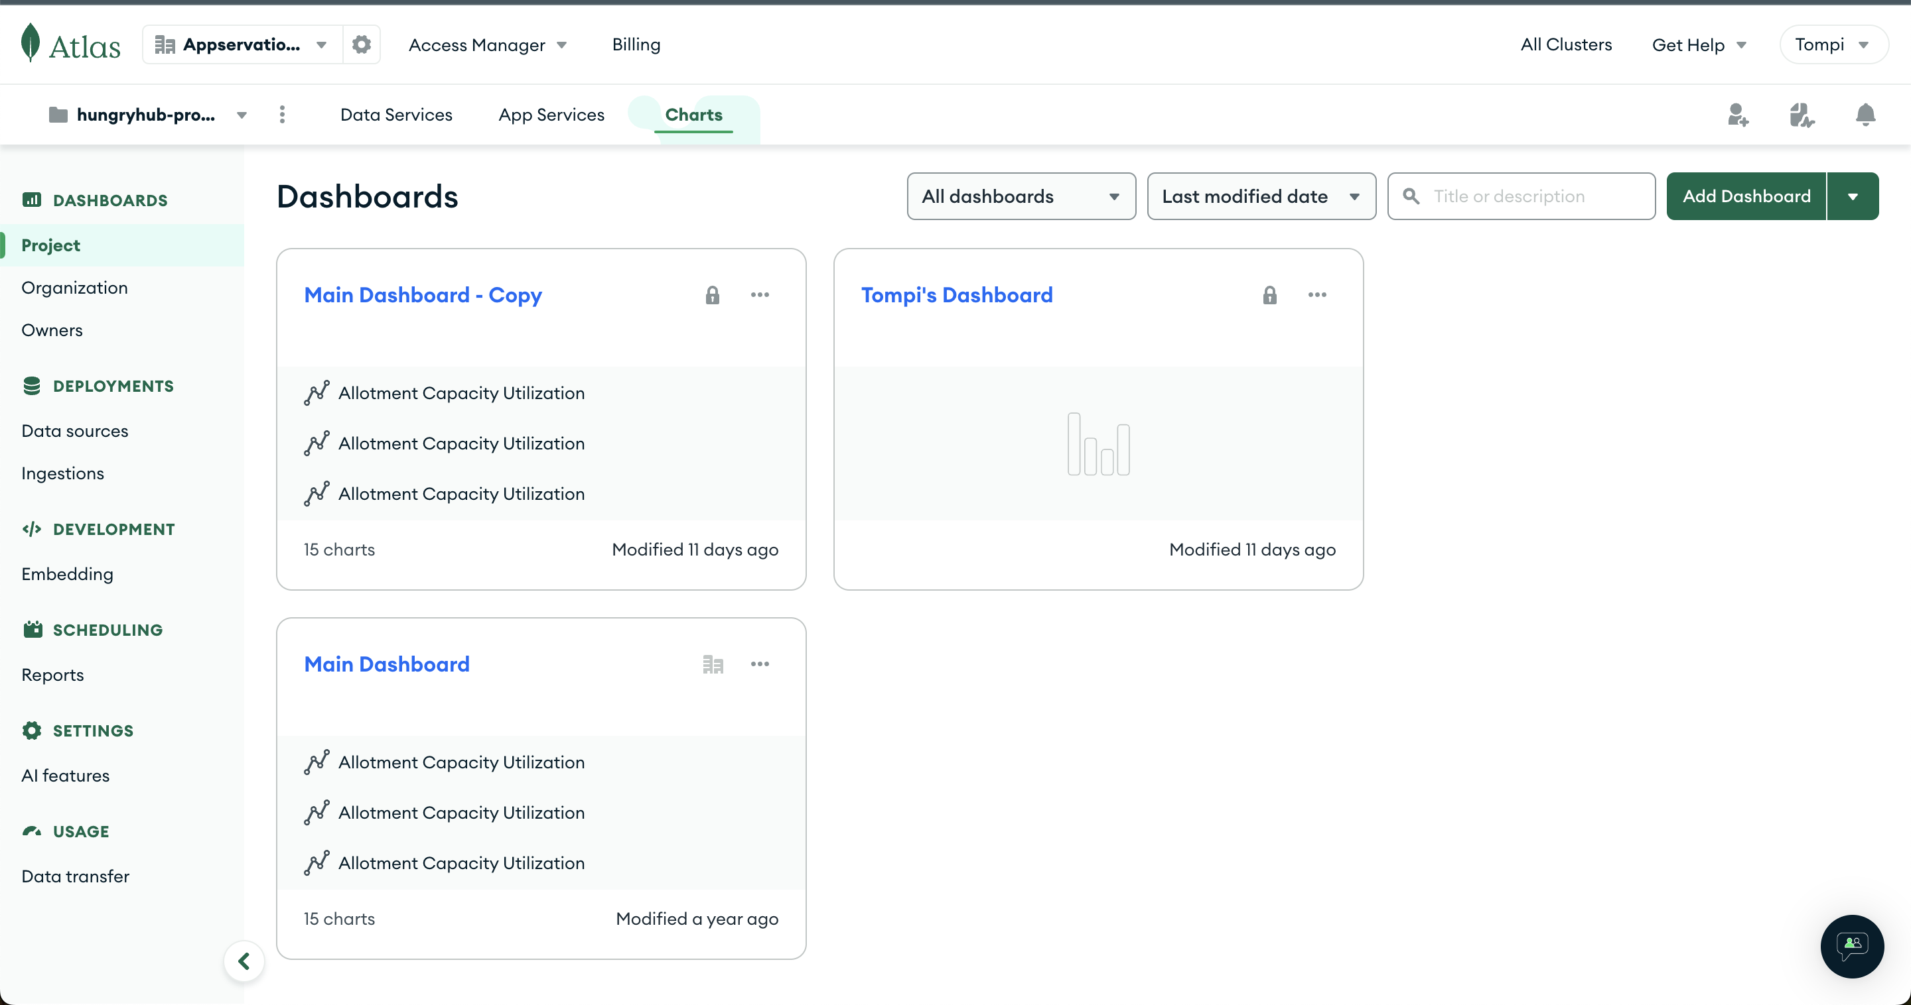1911x1005 pixels.
Task: Click organization sharing icon on Main Dashboard
Action: 712,664
